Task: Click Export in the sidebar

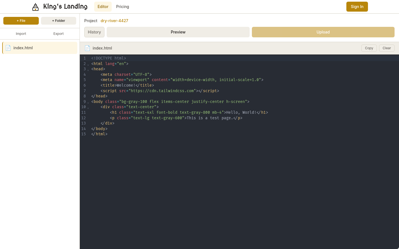Action: click(x=58, y=34)
